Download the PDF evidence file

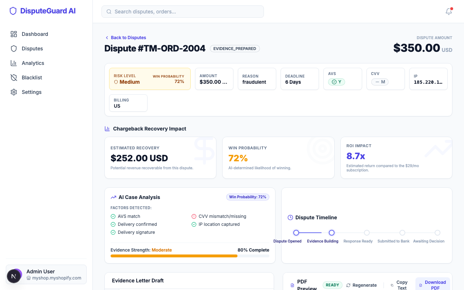(433, 285)
